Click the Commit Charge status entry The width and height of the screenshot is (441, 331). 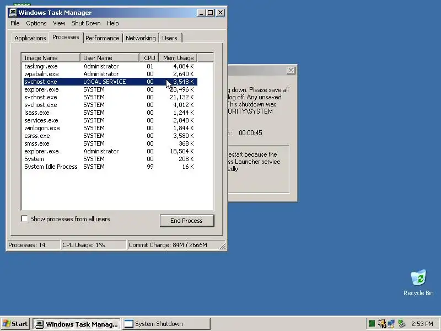pyautogui.click(x=176, y=245)
